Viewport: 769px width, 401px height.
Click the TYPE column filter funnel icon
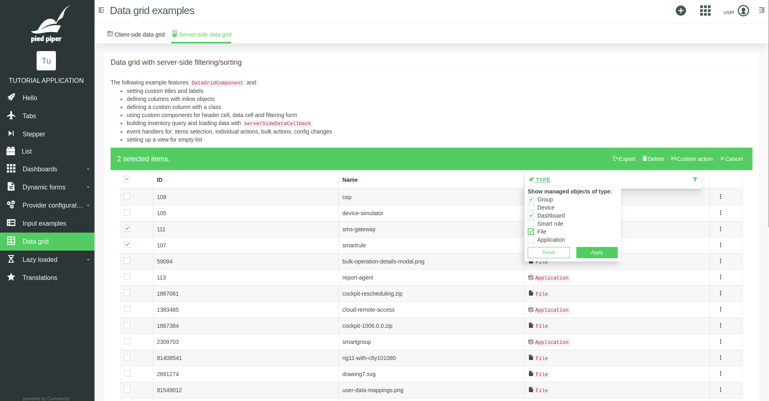[x=695, y=180]
